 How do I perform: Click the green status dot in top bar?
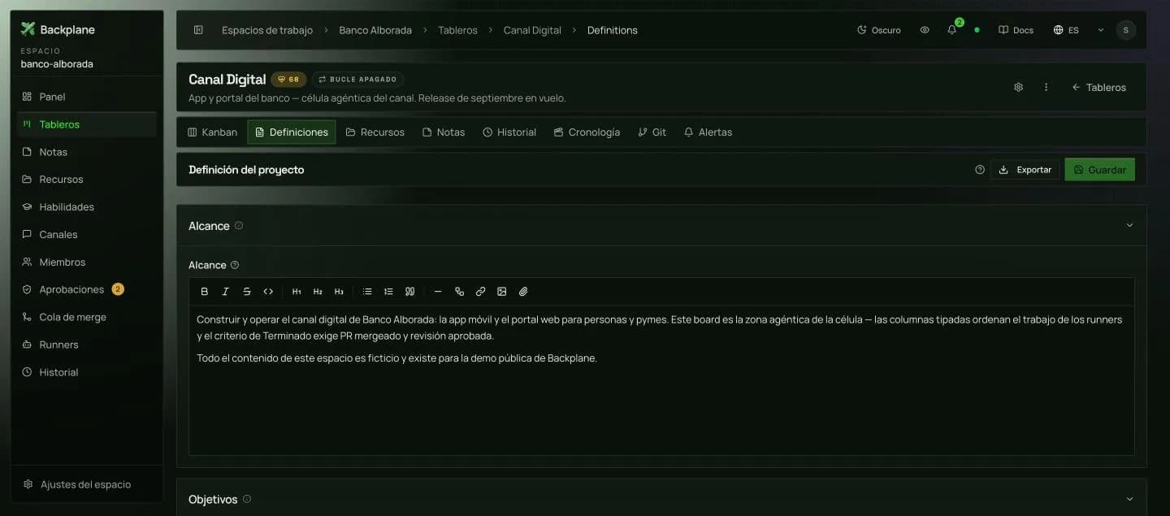(977, 30)
